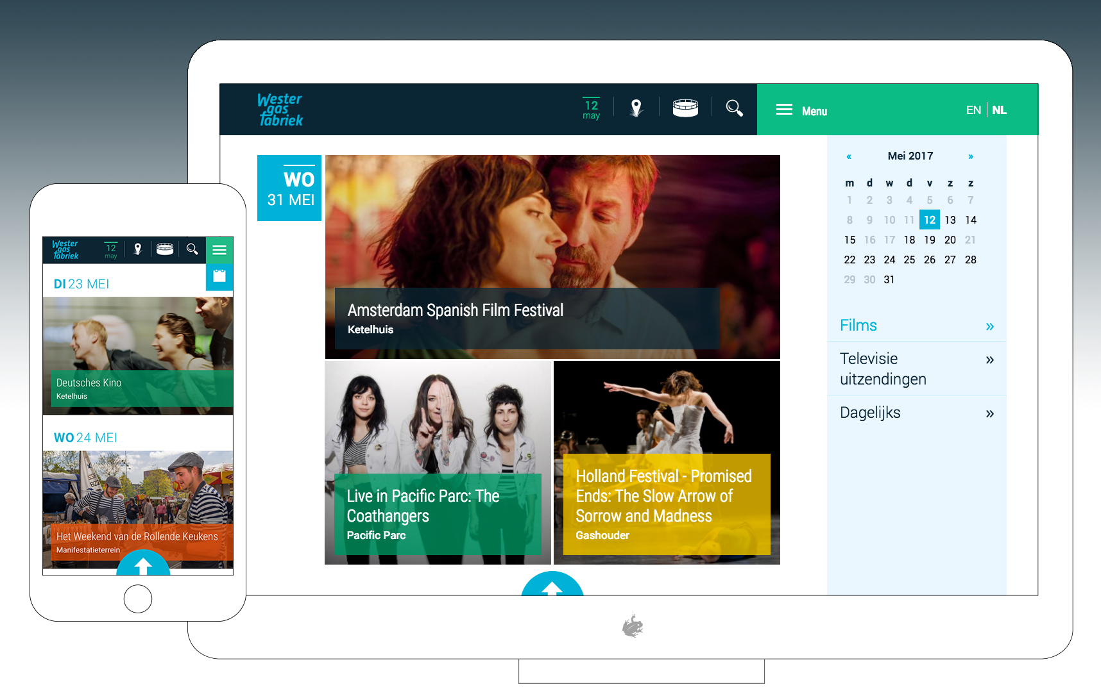Image resolution: width=1101 pixels, height=687 pixels.
Task: Click the Westergasfabriek logo on desktop header
Action: pos(280,110)
